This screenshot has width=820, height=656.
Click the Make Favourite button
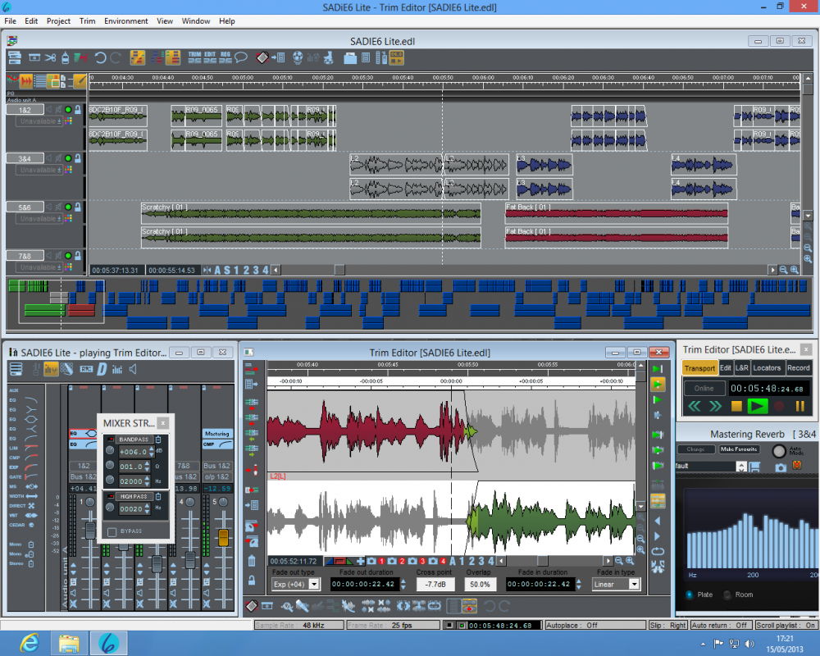point(739,449)
